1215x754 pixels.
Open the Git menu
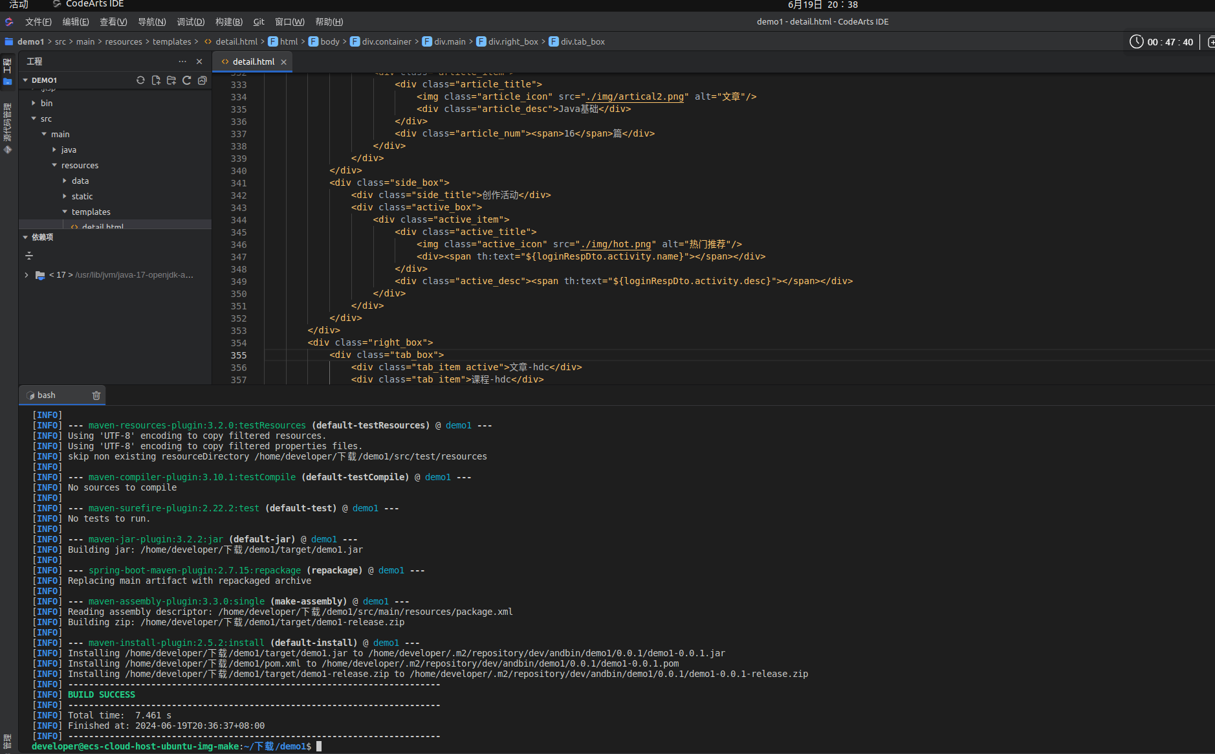pyautogui.click(x=259, y=22)
